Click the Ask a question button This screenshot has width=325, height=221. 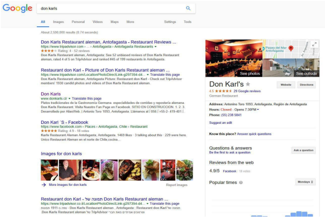[303, 151]
